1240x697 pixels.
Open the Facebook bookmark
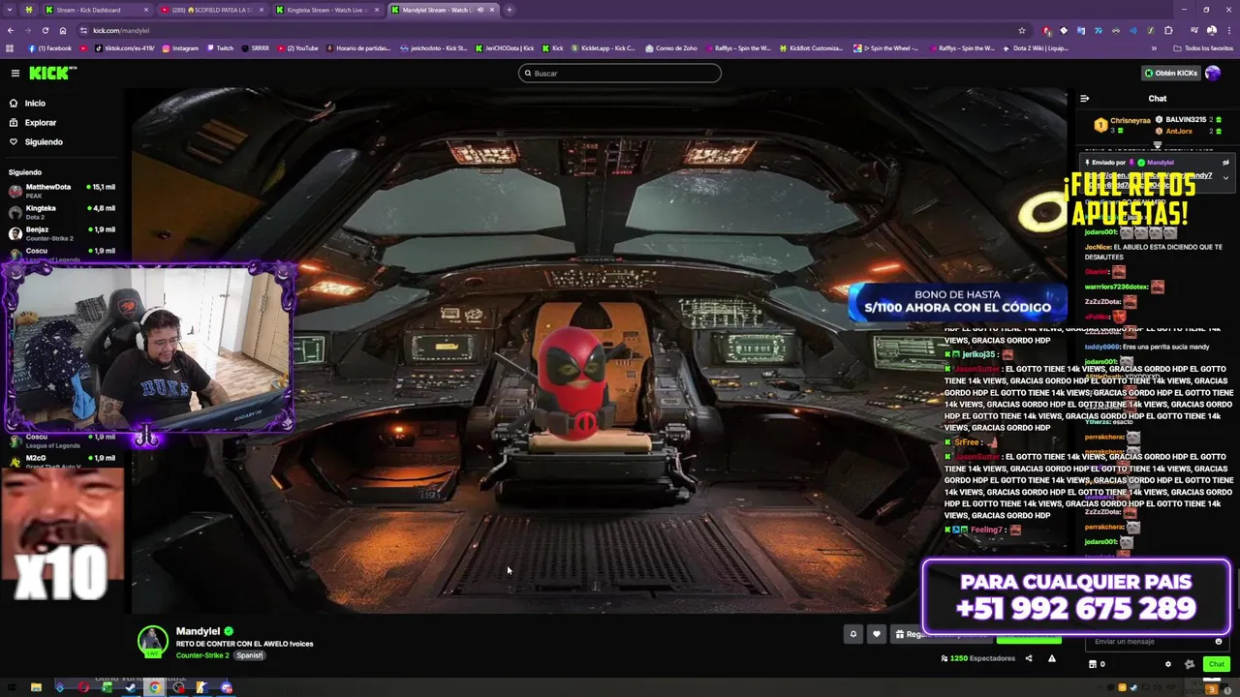coord(50,47)
